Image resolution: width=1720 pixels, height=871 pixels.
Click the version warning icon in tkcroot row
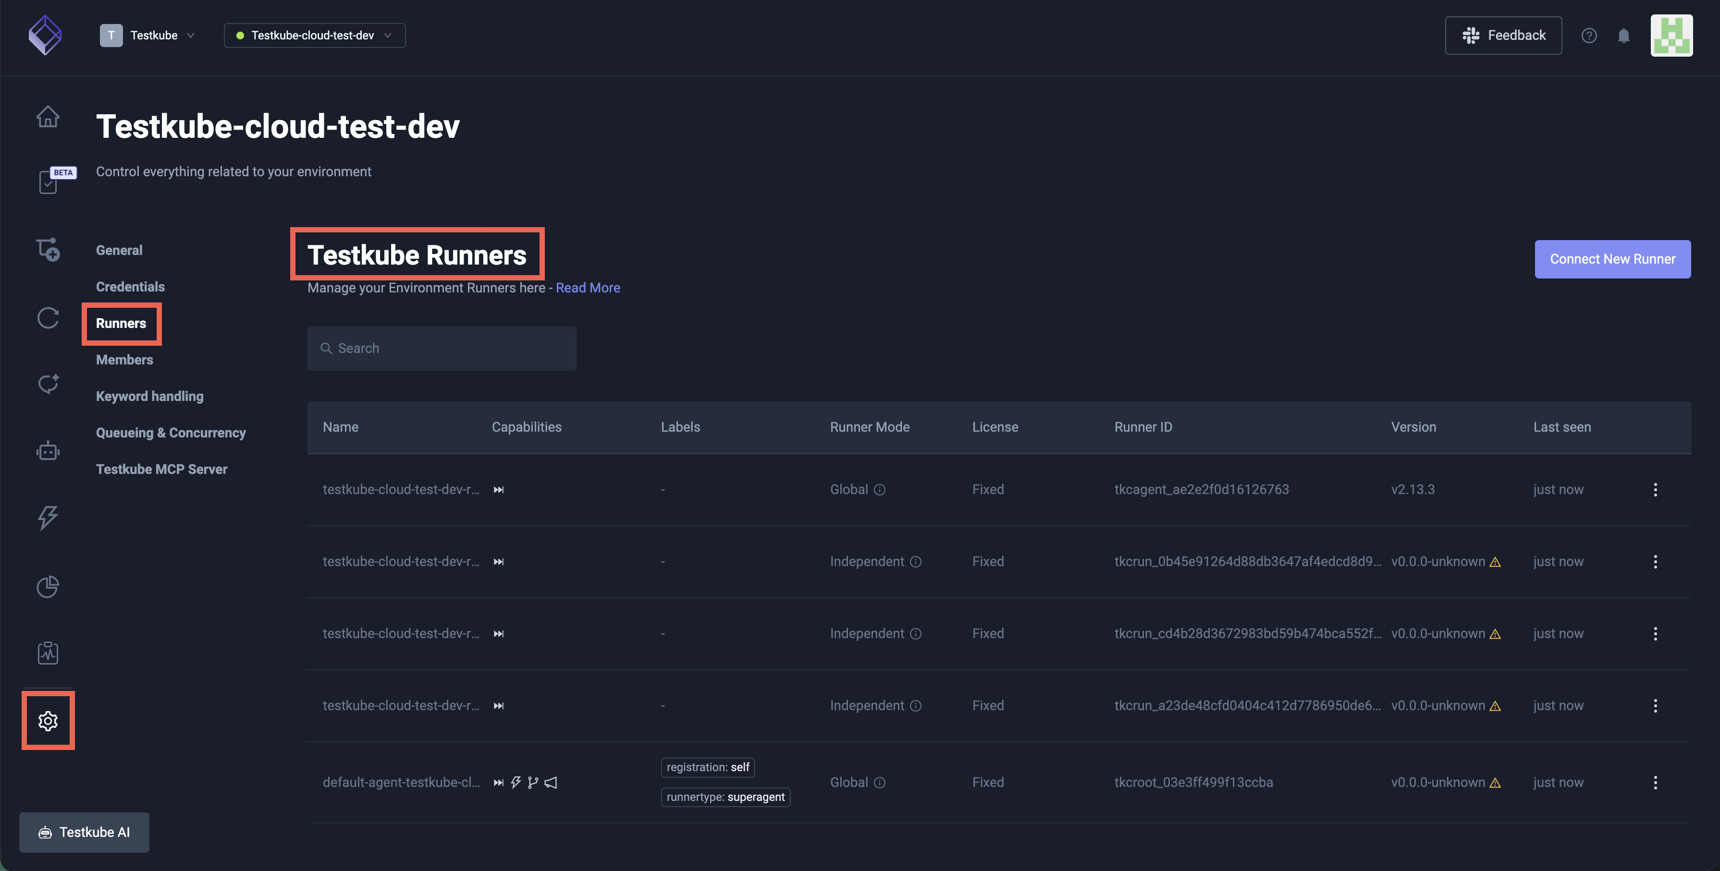pos(1495,783)
